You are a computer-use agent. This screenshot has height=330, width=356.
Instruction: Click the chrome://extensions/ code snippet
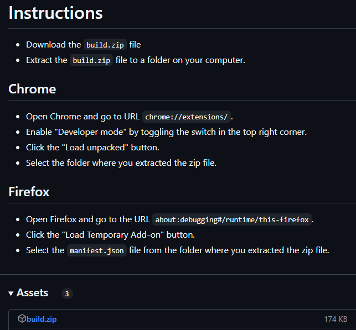(x=187, y=117)
